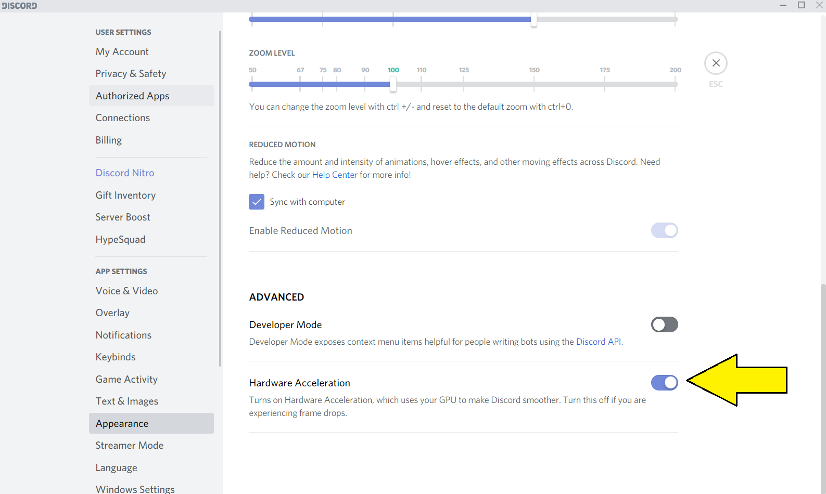Viewport: 826px width, 494px height.
Task: Click the Discord logo in title bar
Action: click(19, 6)
